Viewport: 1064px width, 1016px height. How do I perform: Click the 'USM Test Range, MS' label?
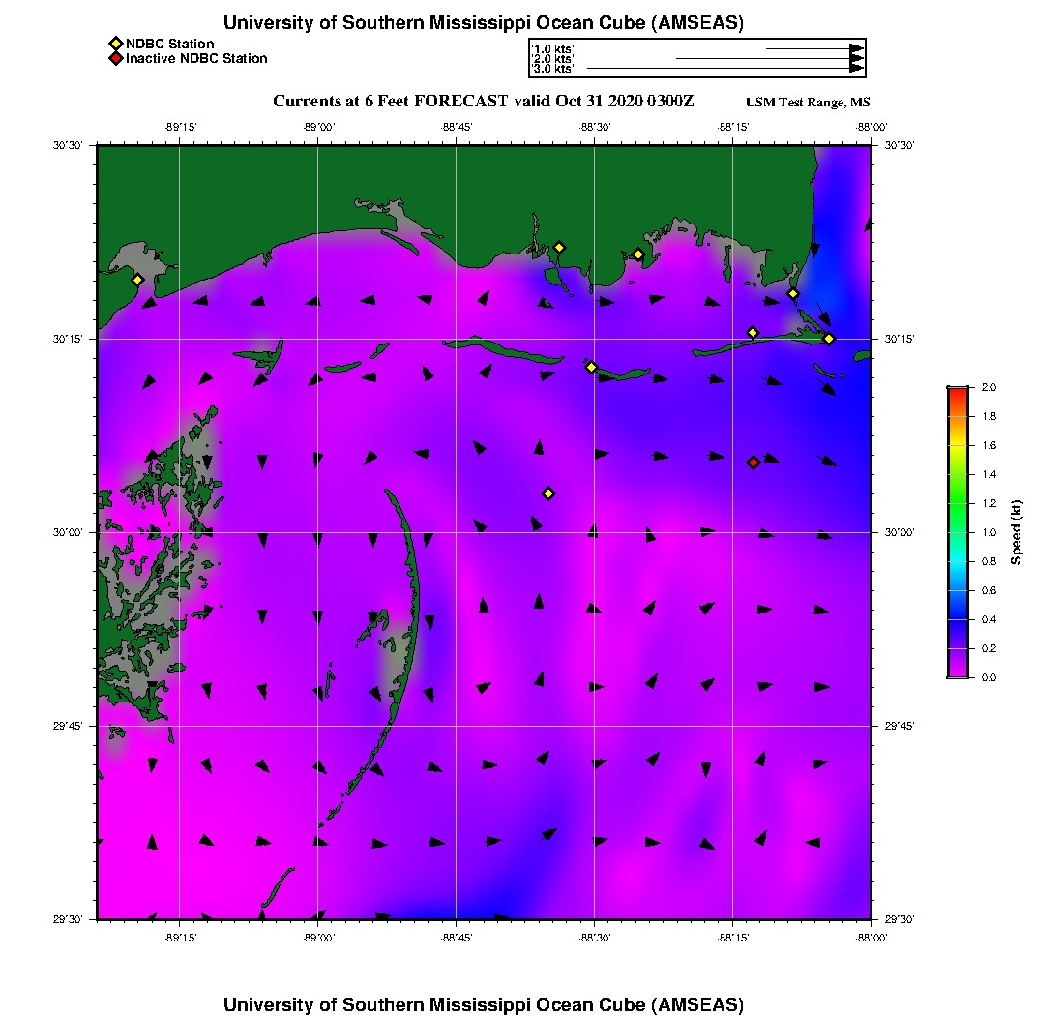click(x=808, y=103)
